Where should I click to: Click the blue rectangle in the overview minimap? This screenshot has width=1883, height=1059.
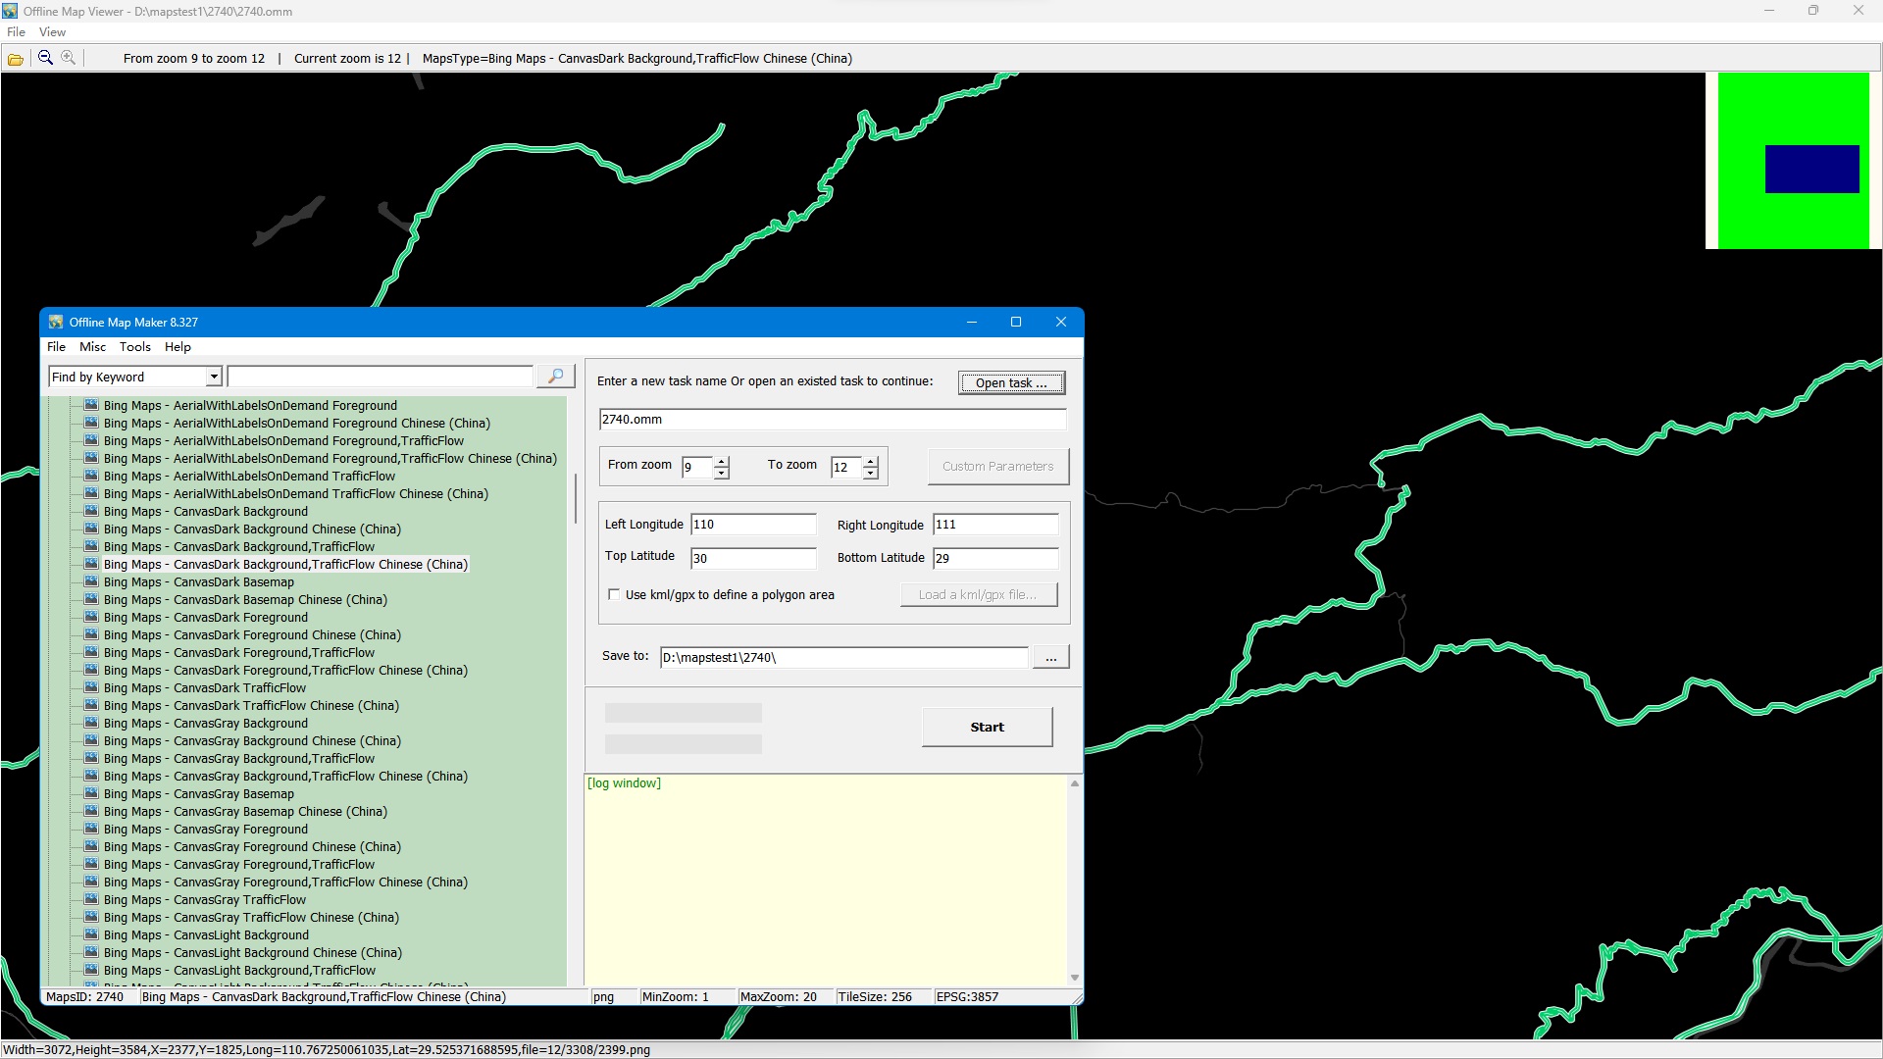click(x=1811, y=169)
